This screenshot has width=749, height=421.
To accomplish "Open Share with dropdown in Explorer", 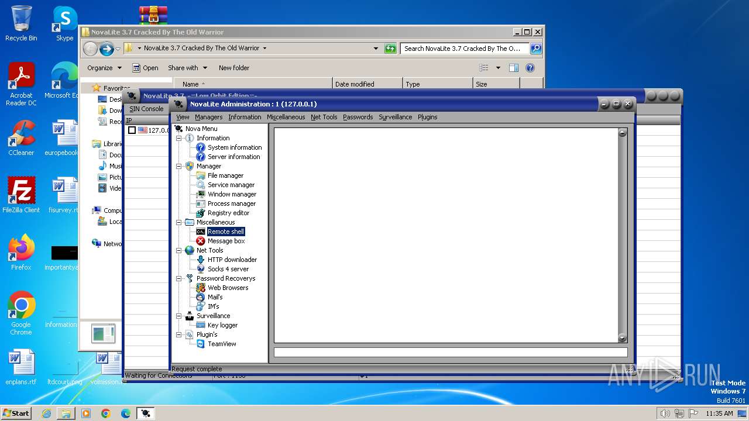I will tap(187, 68).
